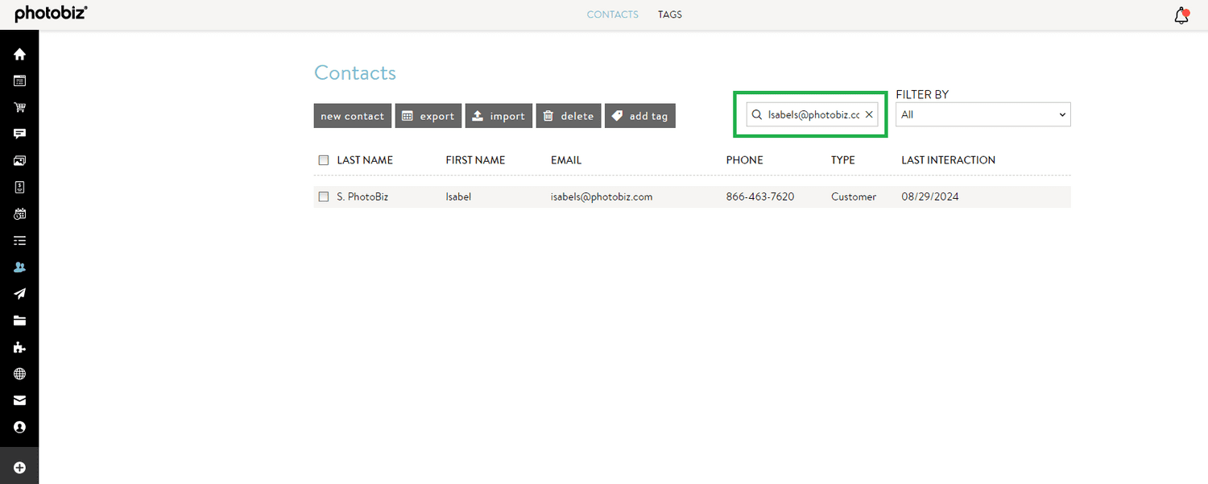The image size is (1208, 484).
Task: Click the paper plane marketing icon
Action: click(19, 293)
